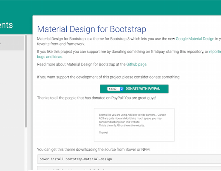Click the intro paragraph mentioning Bootstrap 3
The image size is (221, 171).
tap(104, 39)
